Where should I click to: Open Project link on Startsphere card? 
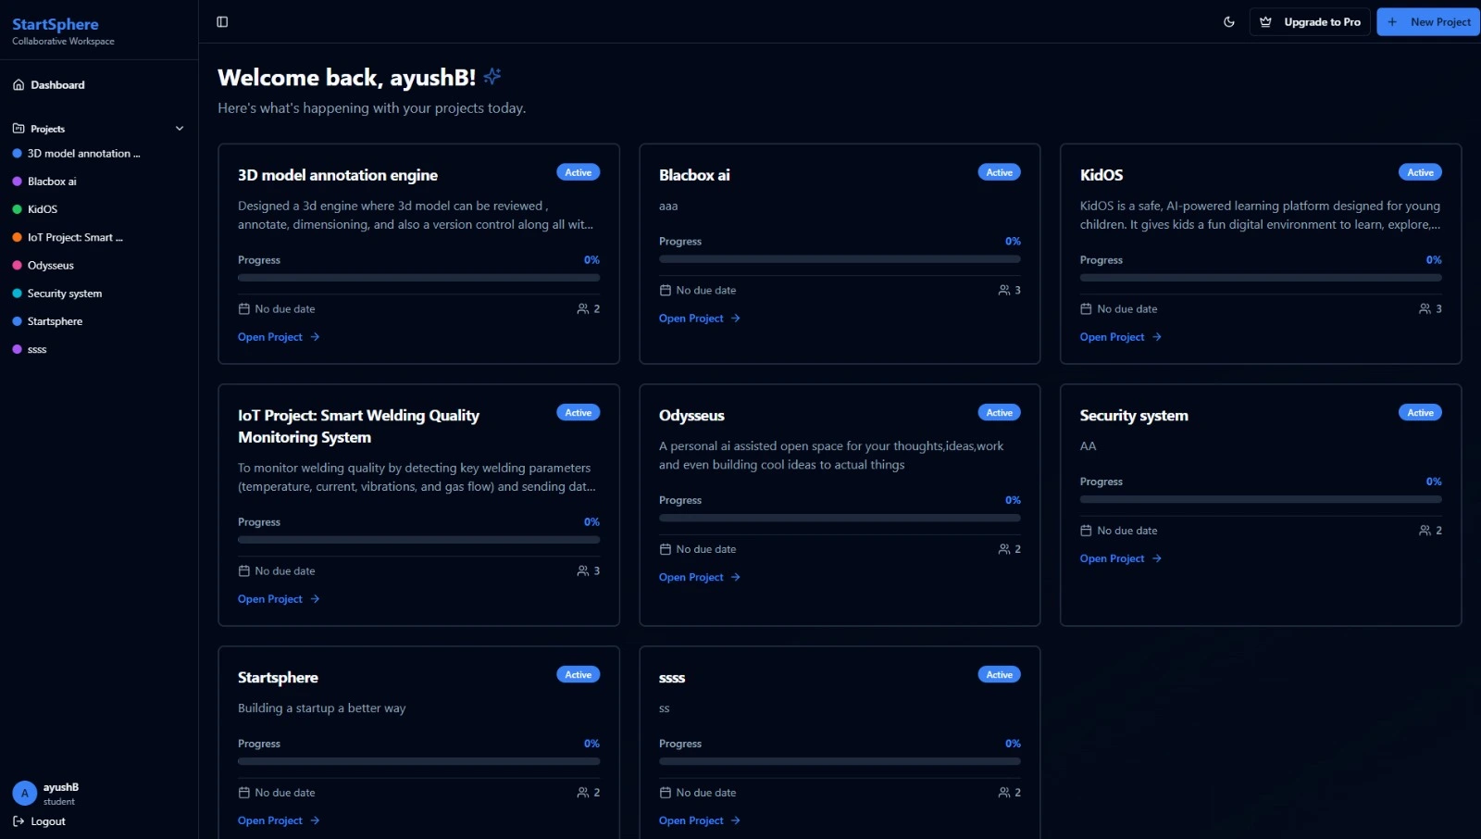click(x=270, y=820)
